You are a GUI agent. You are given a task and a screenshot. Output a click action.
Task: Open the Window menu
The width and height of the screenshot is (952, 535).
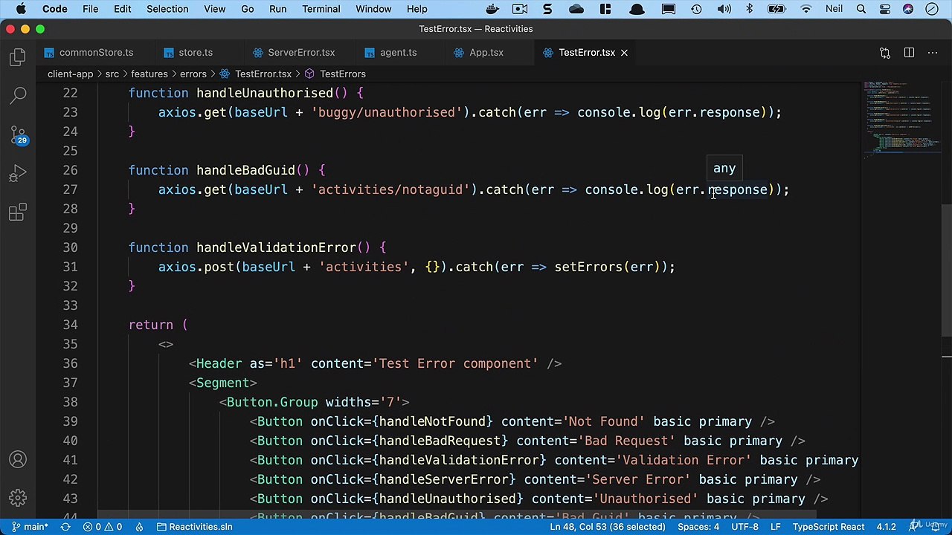pyautogui.click(x=373, y=9)
